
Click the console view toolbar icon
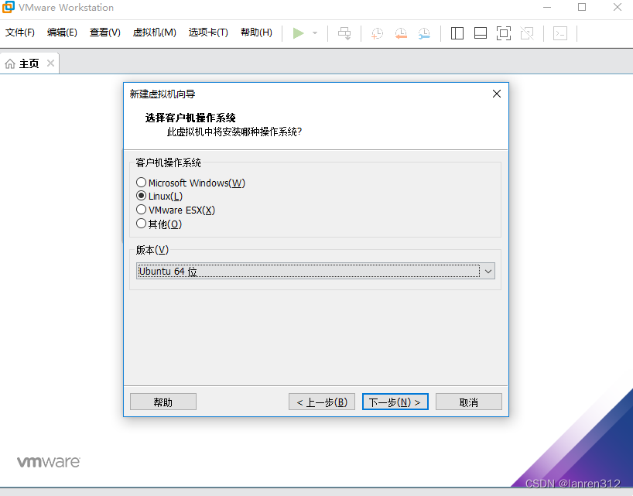pyautogui.click(x=560, y=33)
